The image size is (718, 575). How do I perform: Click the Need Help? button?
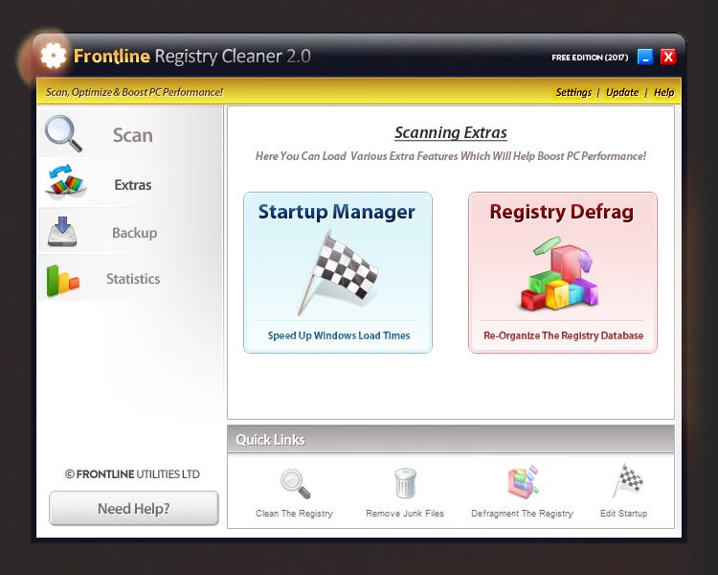pyautogui.click(x=134, y=508)
